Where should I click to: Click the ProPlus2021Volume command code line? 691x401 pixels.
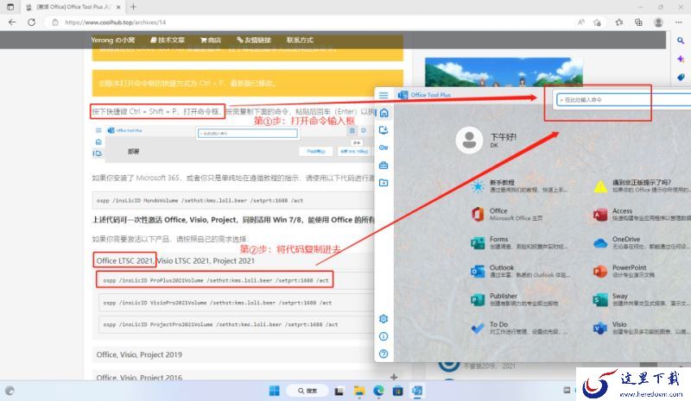point(215,280)
